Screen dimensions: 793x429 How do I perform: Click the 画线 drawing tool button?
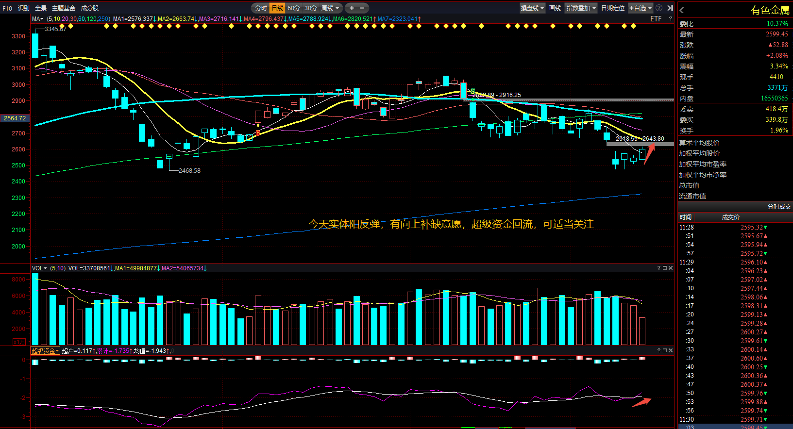555,8
